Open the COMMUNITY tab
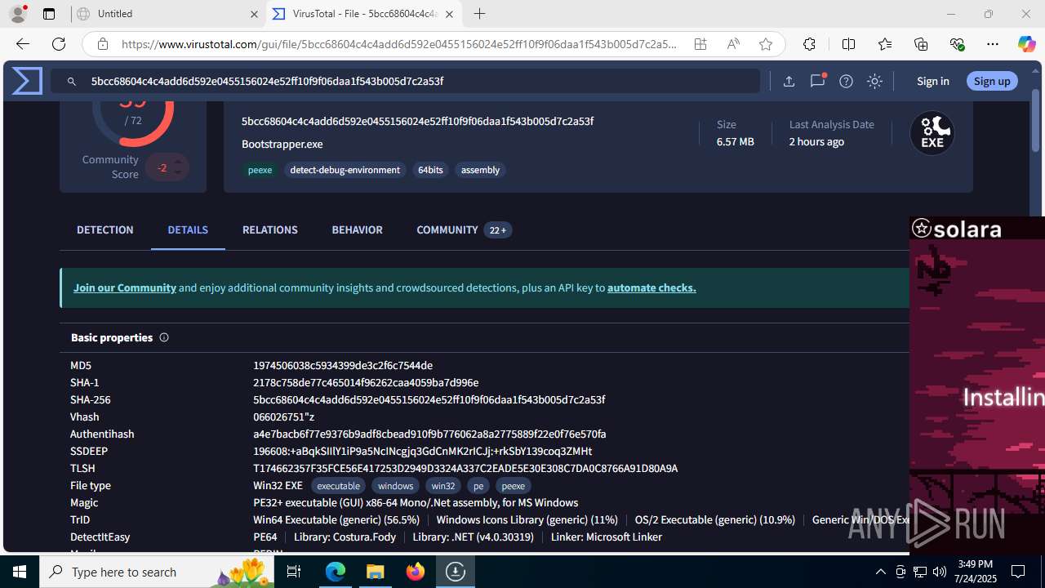Screen dimensions: 1045x588 click(x=464, y=230)
